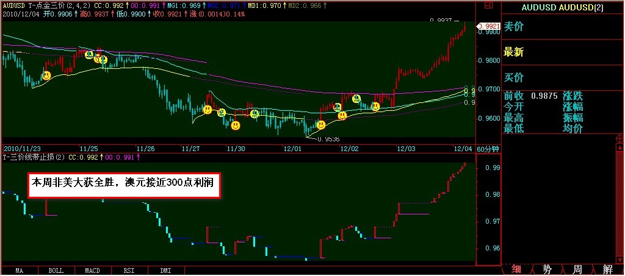Click the lowest smiley marker above the 11/30 label
625x276 pixels.
click(x=236, y=126)
